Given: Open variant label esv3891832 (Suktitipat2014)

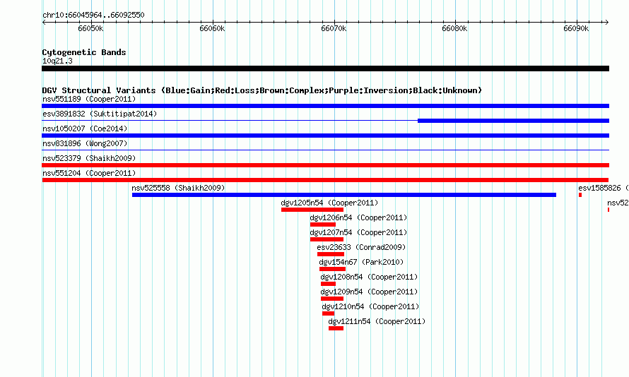Looking at the screenshot, I should point(100,114).
